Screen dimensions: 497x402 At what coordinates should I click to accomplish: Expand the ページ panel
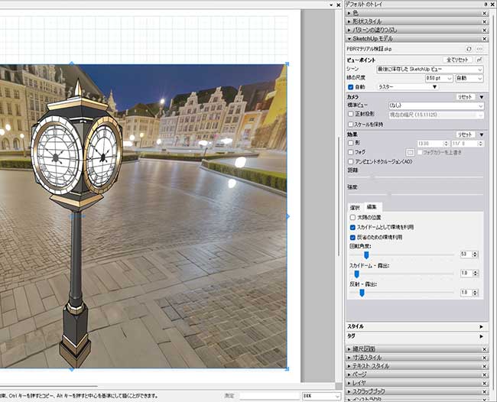349,374
